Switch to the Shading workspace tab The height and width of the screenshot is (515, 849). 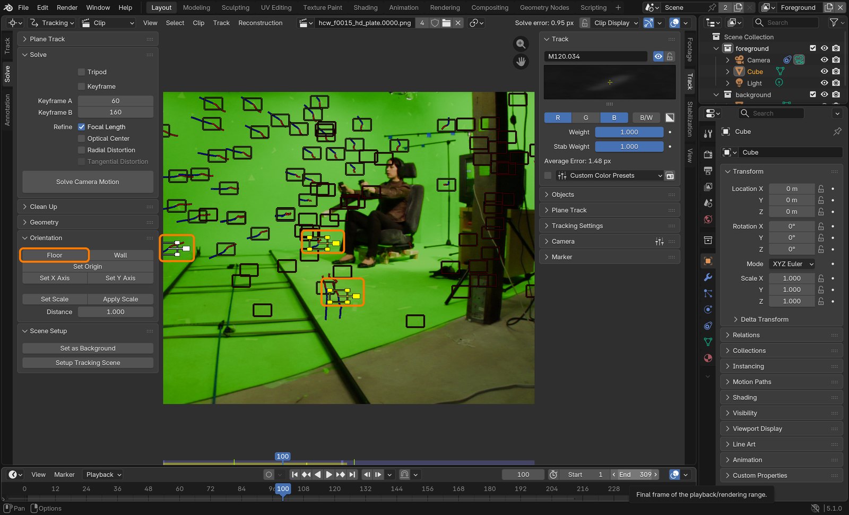pos(366,7)
